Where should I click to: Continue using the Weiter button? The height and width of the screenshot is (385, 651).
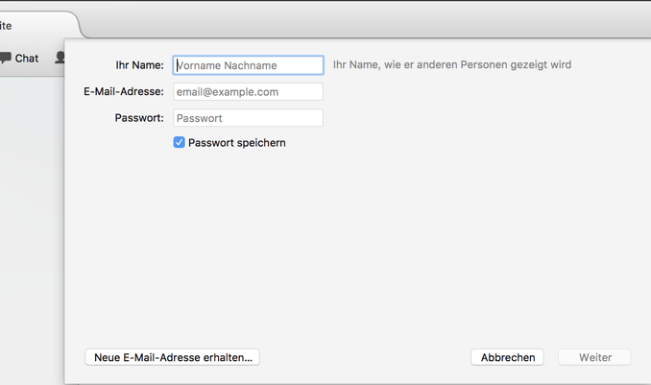click(x=594, y=357)
